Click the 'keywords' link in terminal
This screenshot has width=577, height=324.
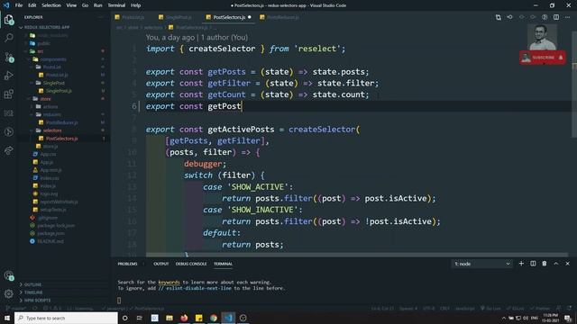click(169, 282)
